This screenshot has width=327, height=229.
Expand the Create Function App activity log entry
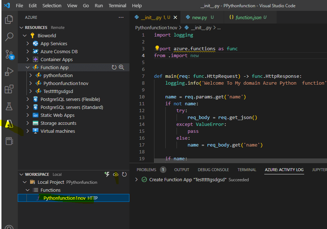[137, 179]
